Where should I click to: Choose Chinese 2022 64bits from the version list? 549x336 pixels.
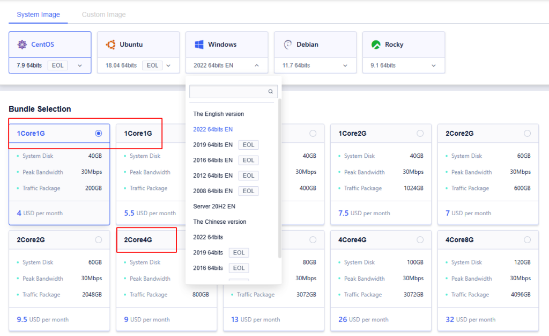click(208, 237)
